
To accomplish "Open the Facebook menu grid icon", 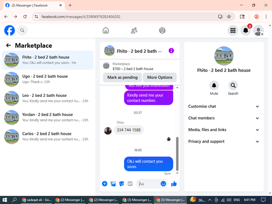I will coord(233,30).
